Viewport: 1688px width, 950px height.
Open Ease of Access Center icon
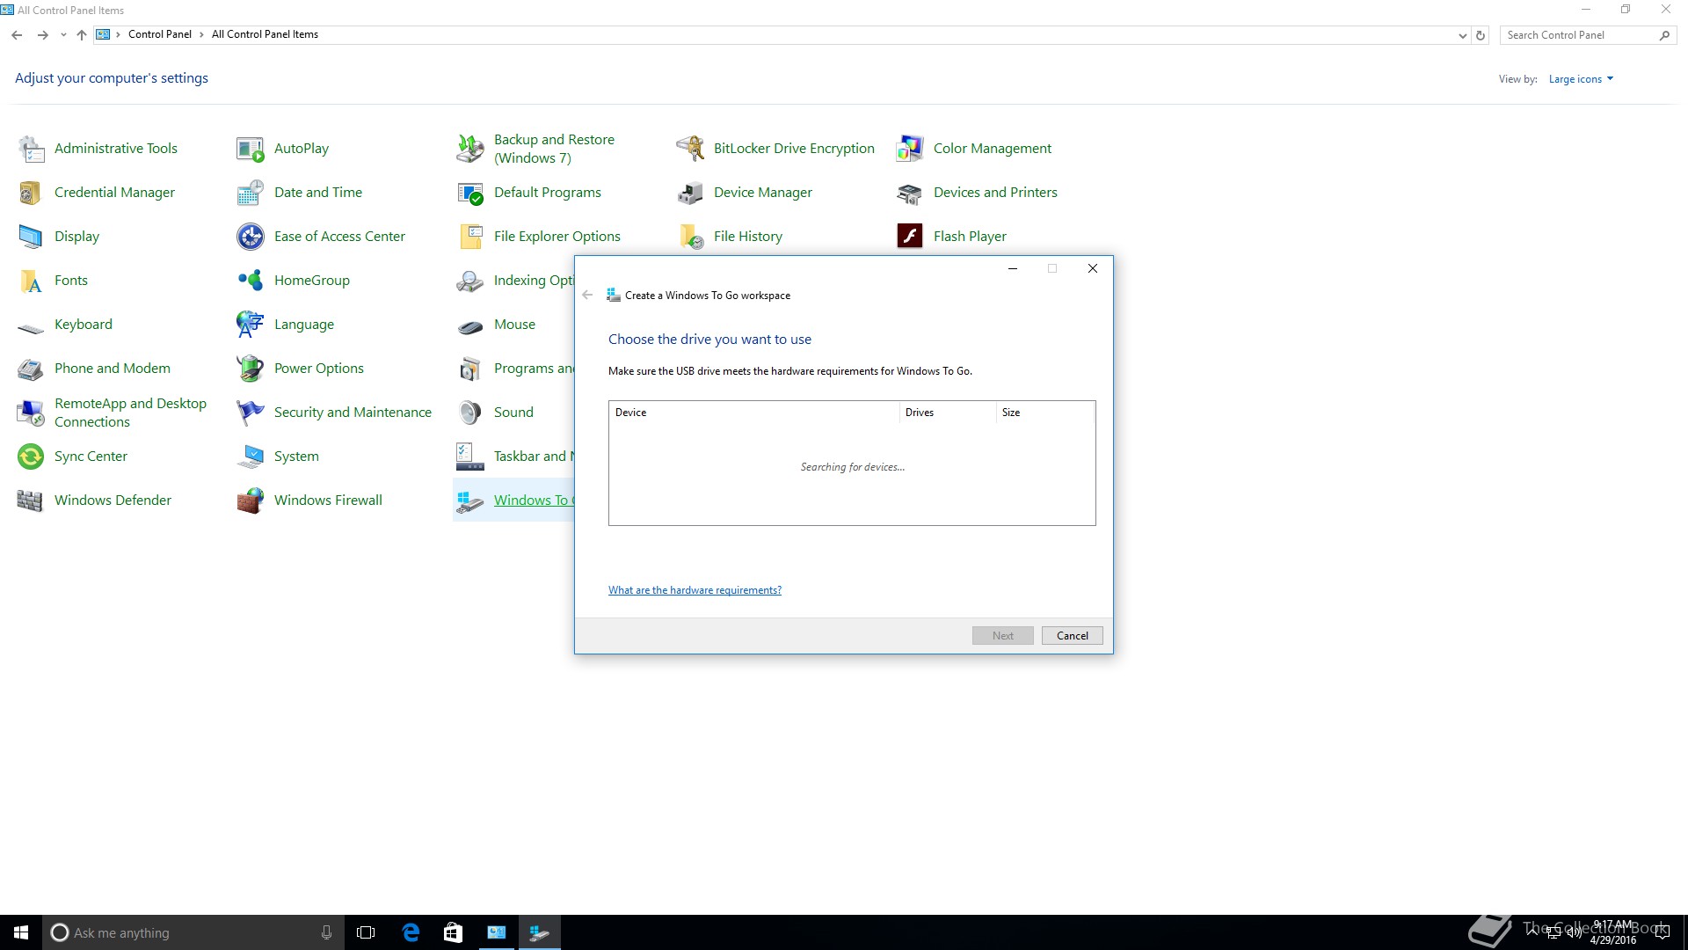coord(251,237)
